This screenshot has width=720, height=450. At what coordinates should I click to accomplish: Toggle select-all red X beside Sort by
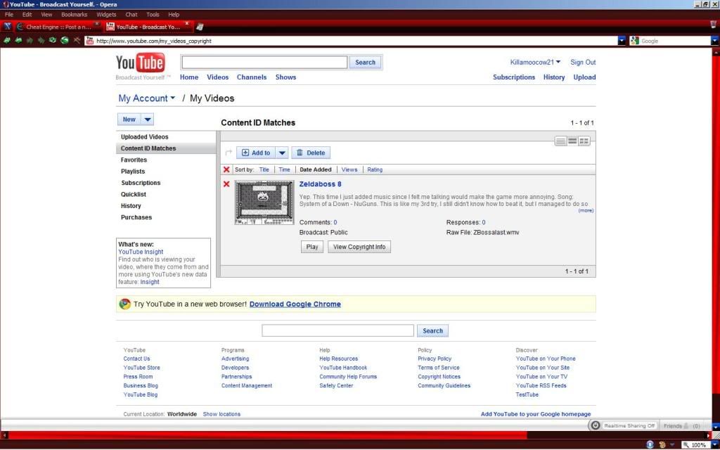(226, 169)
